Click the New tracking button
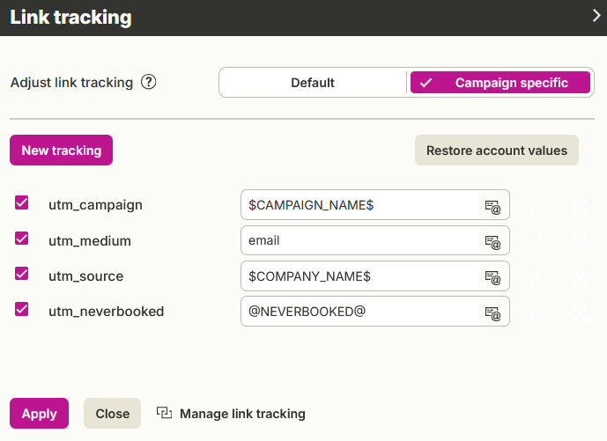Viewport: 607px width, 441px height. tap(61, 151)
